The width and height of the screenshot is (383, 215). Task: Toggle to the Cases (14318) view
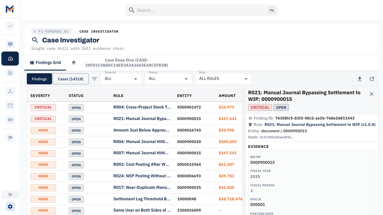(x=71, y=79)
